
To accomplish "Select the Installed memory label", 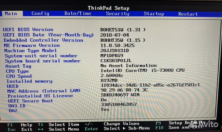I will point(30,81).
